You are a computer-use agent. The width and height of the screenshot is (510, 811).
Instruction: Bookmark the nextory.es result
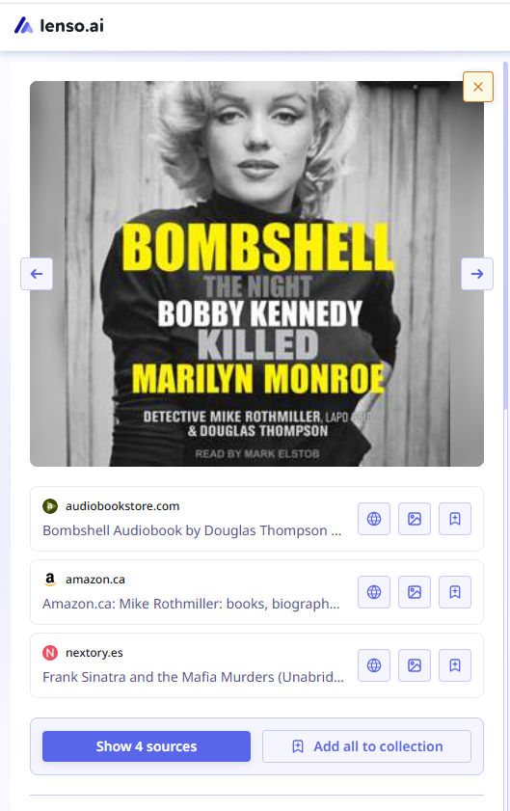click(455, 665)
